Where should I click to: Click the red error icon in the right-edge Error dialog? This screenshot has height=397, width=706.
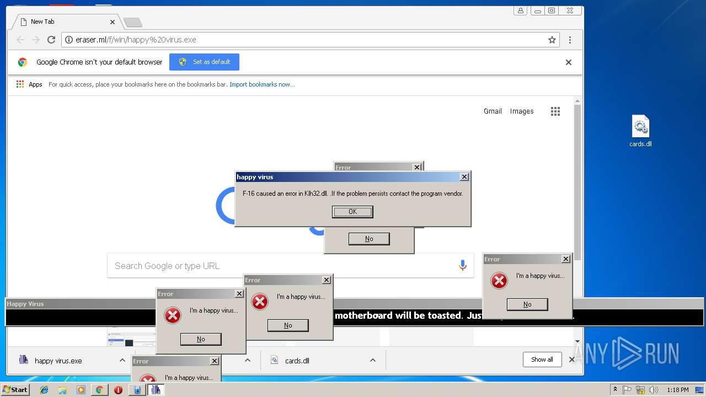point(499,281)
